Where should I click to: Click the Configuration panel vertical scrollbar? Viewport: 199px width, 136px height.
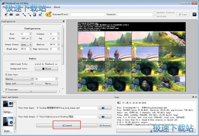tap(63, 46)
